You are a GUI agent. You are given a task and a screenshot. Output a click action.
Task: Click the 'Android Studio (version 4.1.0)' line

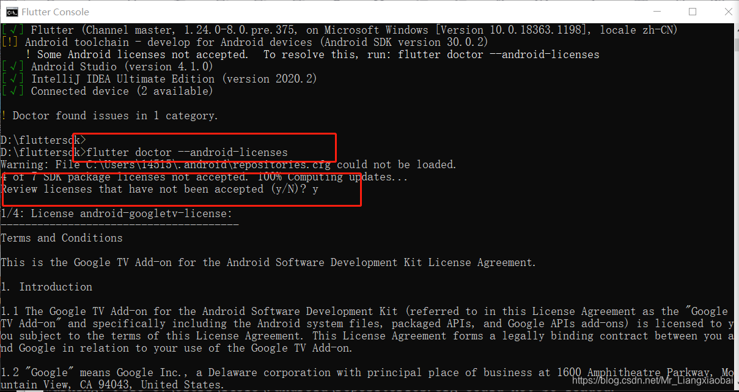[107, 67]
